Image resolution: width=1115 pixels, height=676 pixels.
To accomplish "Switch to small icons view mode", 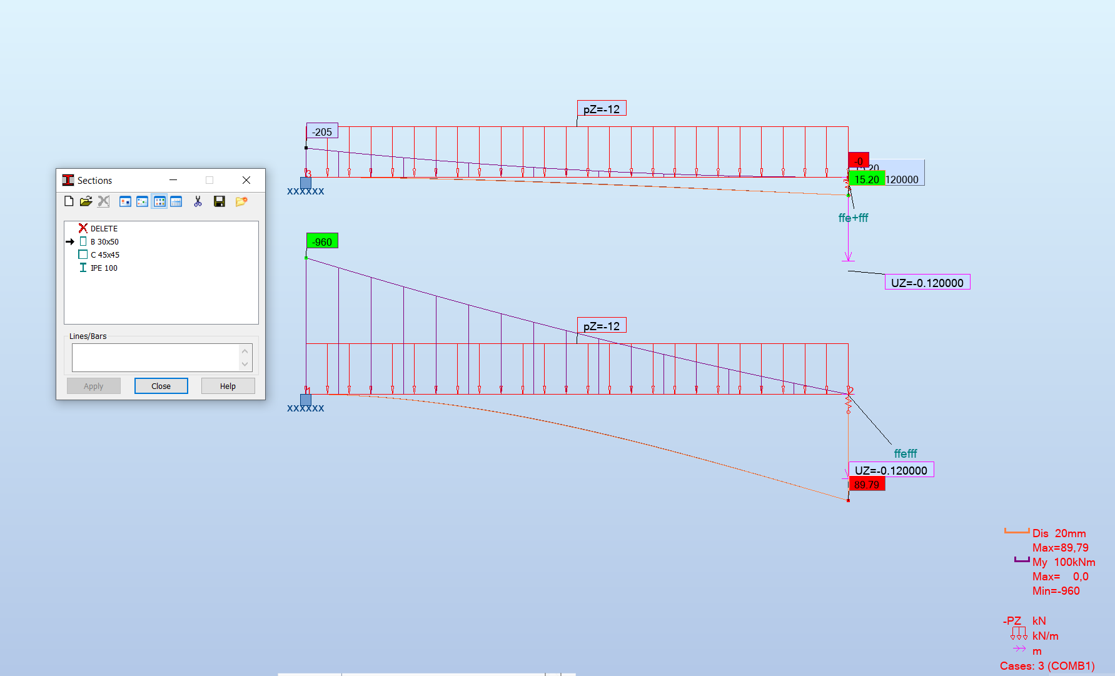I will (142, 201).
